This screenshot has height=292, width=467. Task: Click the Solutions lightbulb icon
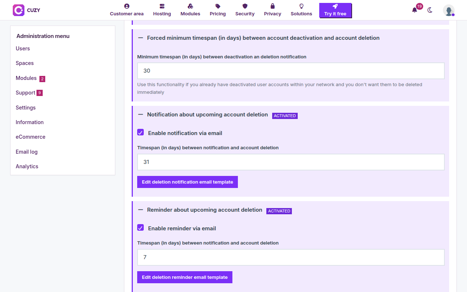[301, 6]
